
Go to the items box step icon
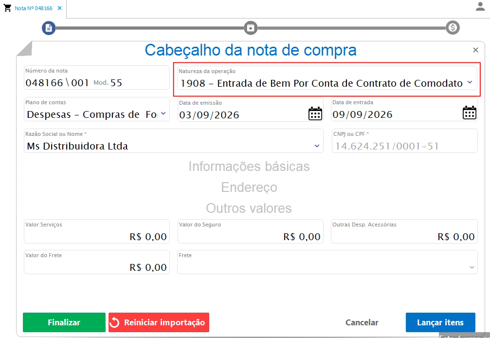[251, 28]
